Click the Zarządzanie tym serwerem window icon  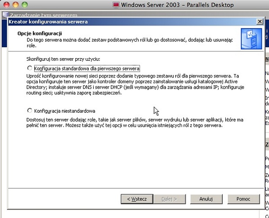pyautogui.click(x=5, y=15)
